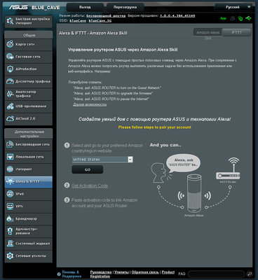Click the AiProtection shield icon
The height and width of the screenshot is (280, 258).
click(x=10, y=69)
